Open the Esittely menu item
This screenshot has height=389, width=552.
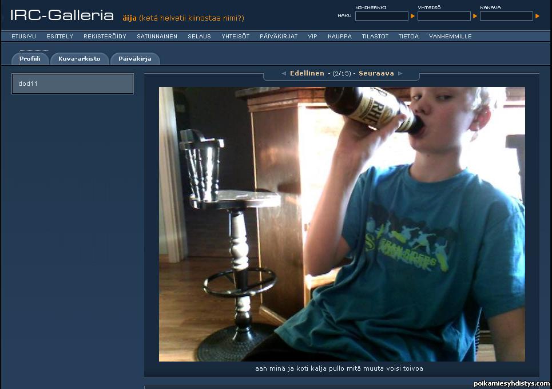coord(60,36)
